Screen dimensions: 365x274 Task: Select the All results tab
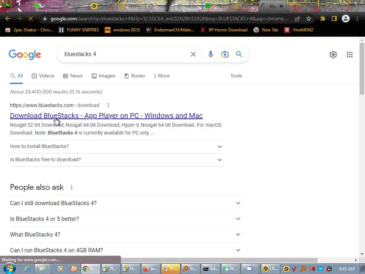coord(16,76)
